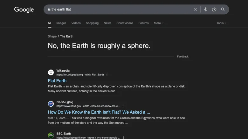This screenshot has height=139, width=248.
Task: Click into the search input field
Action: (118, 10)
